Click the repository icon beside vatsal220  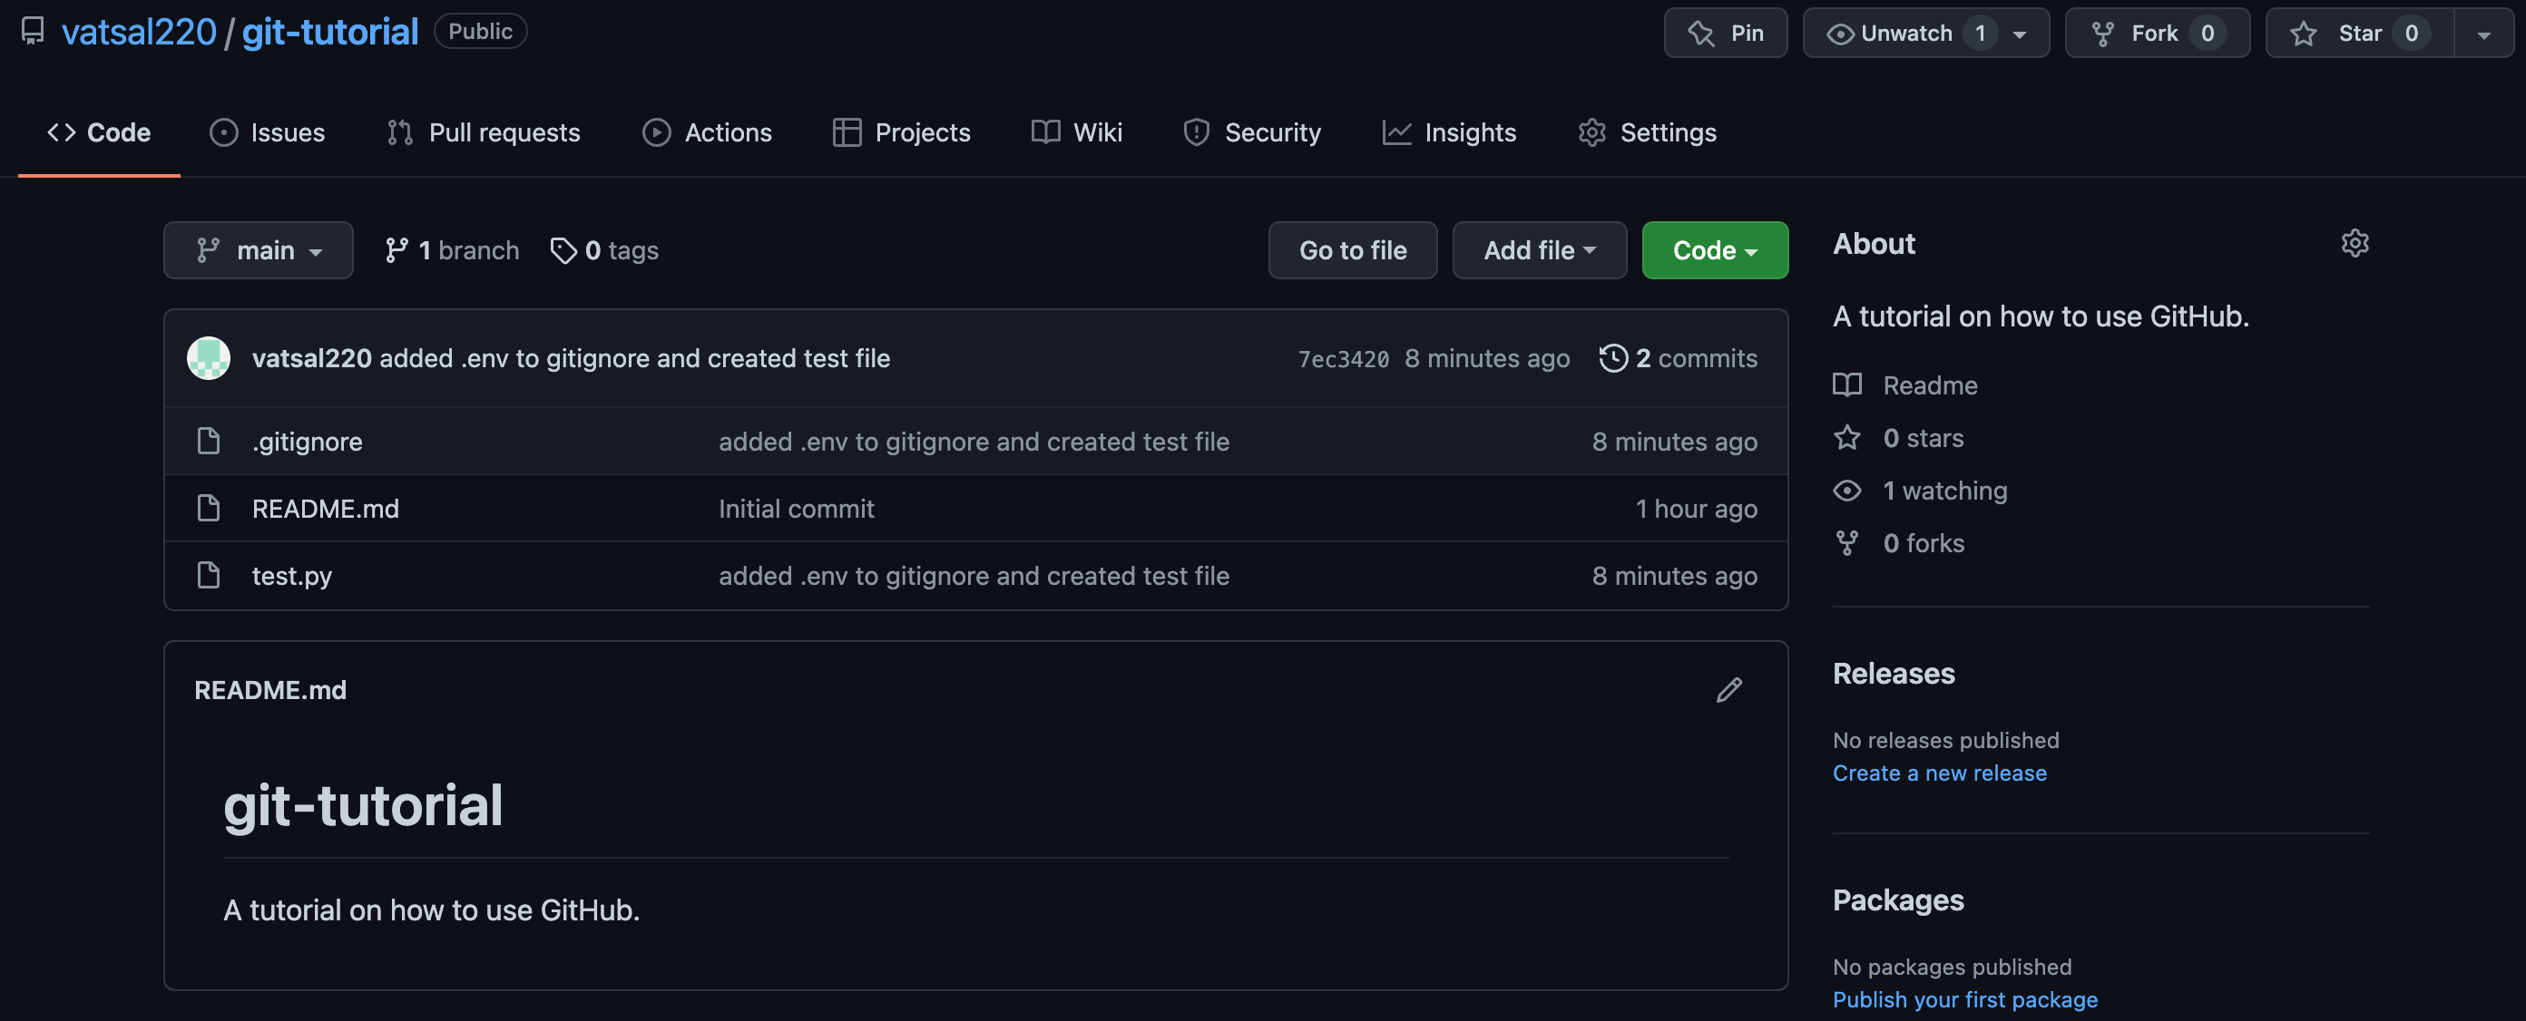click(x=33, y=32)
